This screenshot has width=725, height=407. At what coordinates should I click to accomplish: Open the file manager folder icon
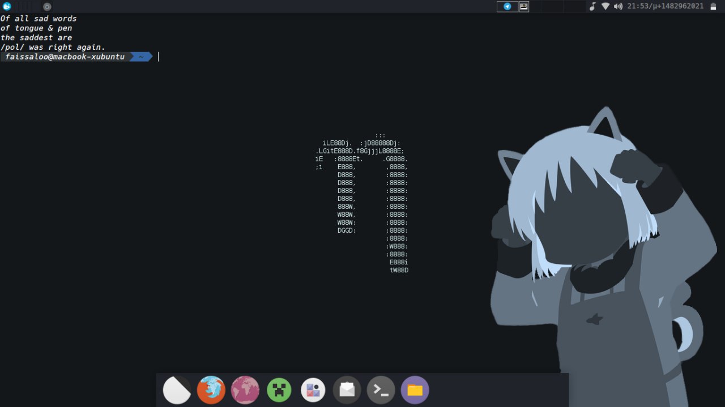coord(415,390)
